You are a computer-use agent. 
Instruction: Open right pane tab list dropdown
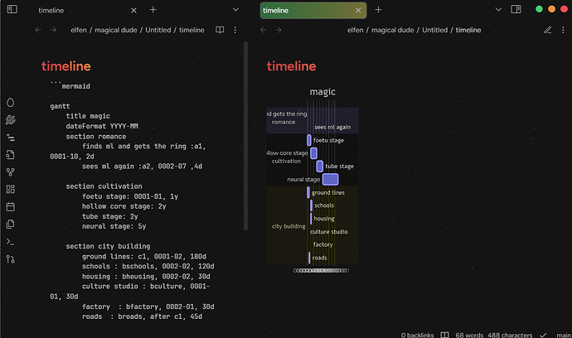[x=498, y=10]
